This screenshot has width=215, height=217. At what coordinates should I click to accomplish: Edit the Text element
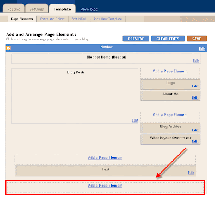(x=191, y=173)
